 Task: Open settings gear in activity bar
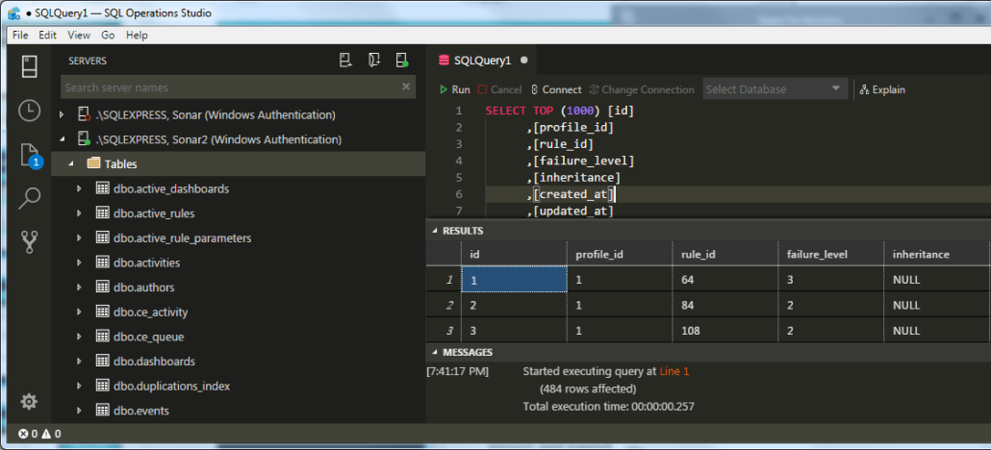29,401
